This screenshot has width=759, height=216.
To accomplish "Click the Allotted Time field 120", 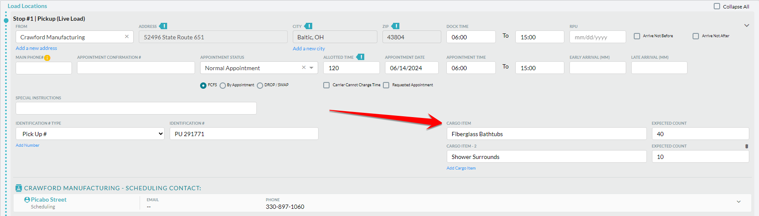I will point(352,68).
